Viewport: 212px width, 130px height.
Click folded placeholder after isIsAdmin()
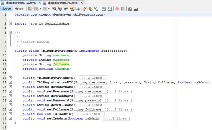click(x=91, y=114)
